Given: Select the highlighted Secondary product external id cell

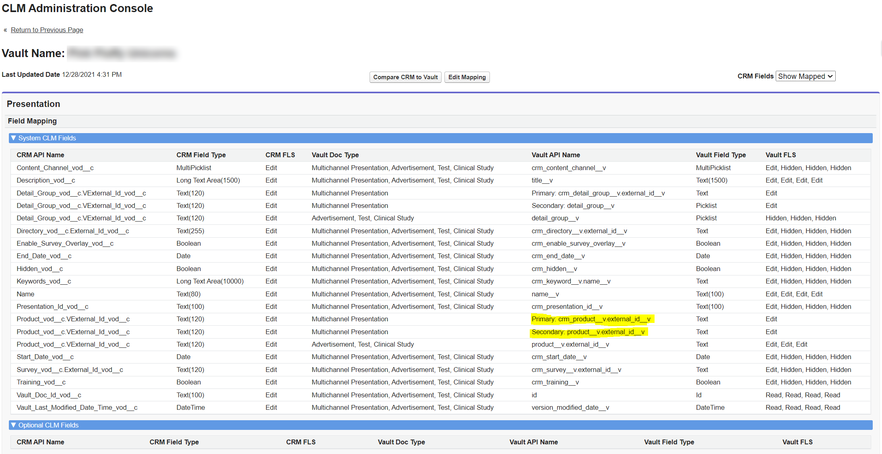Looking at the screenshot, I should click(588, 332).
